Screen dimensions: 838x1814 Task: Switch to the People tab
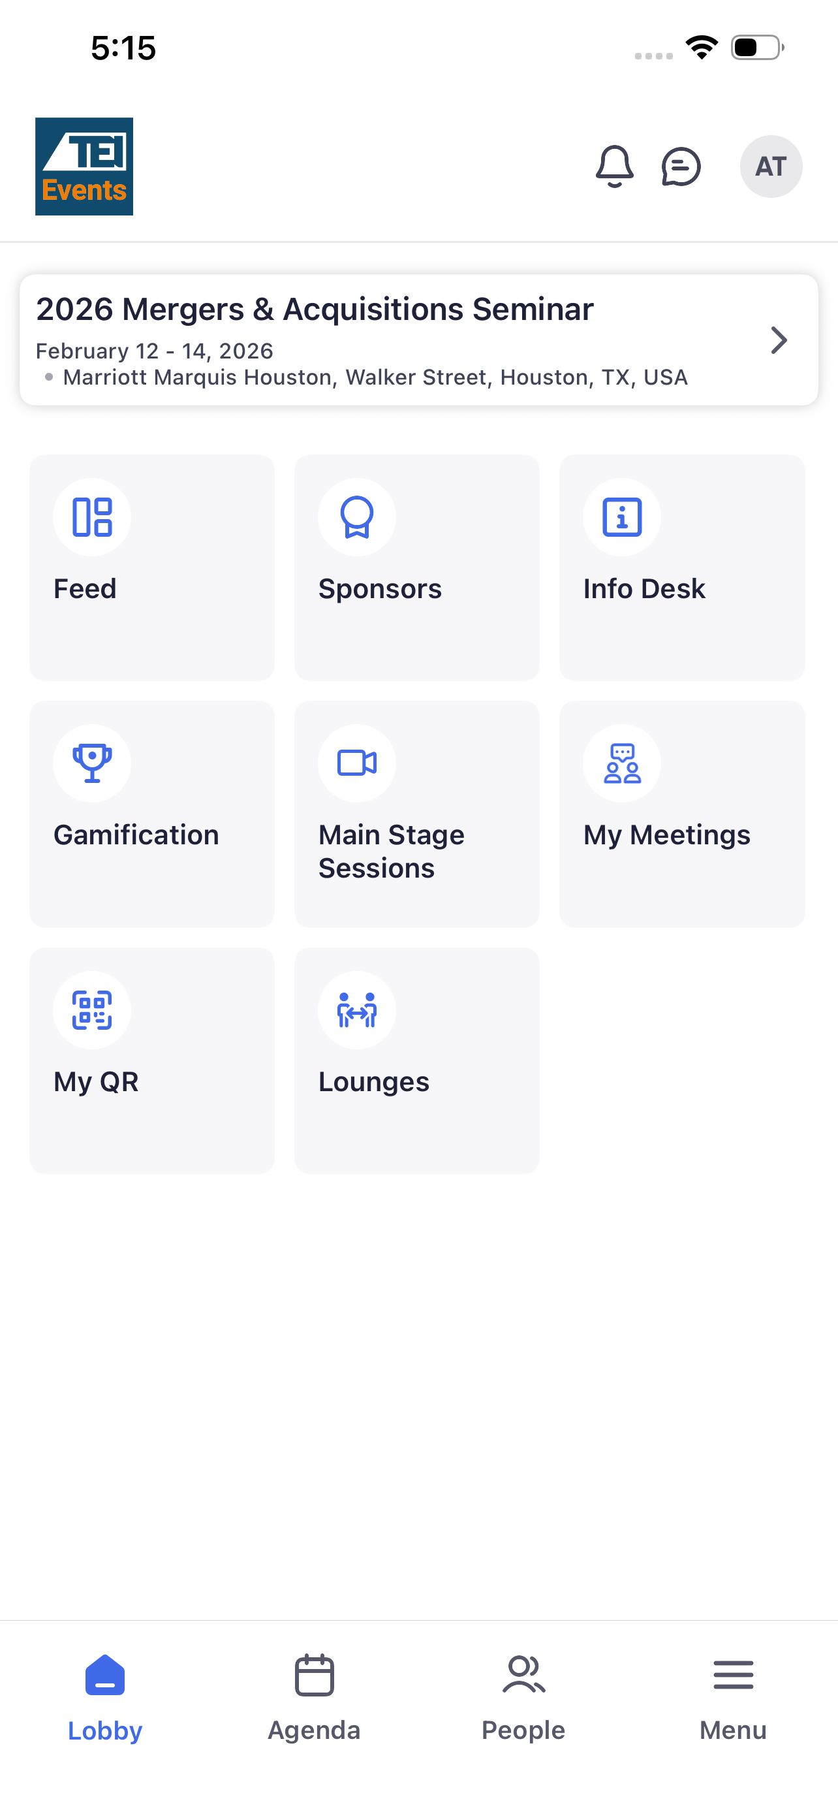click(x=523, y=1698)
